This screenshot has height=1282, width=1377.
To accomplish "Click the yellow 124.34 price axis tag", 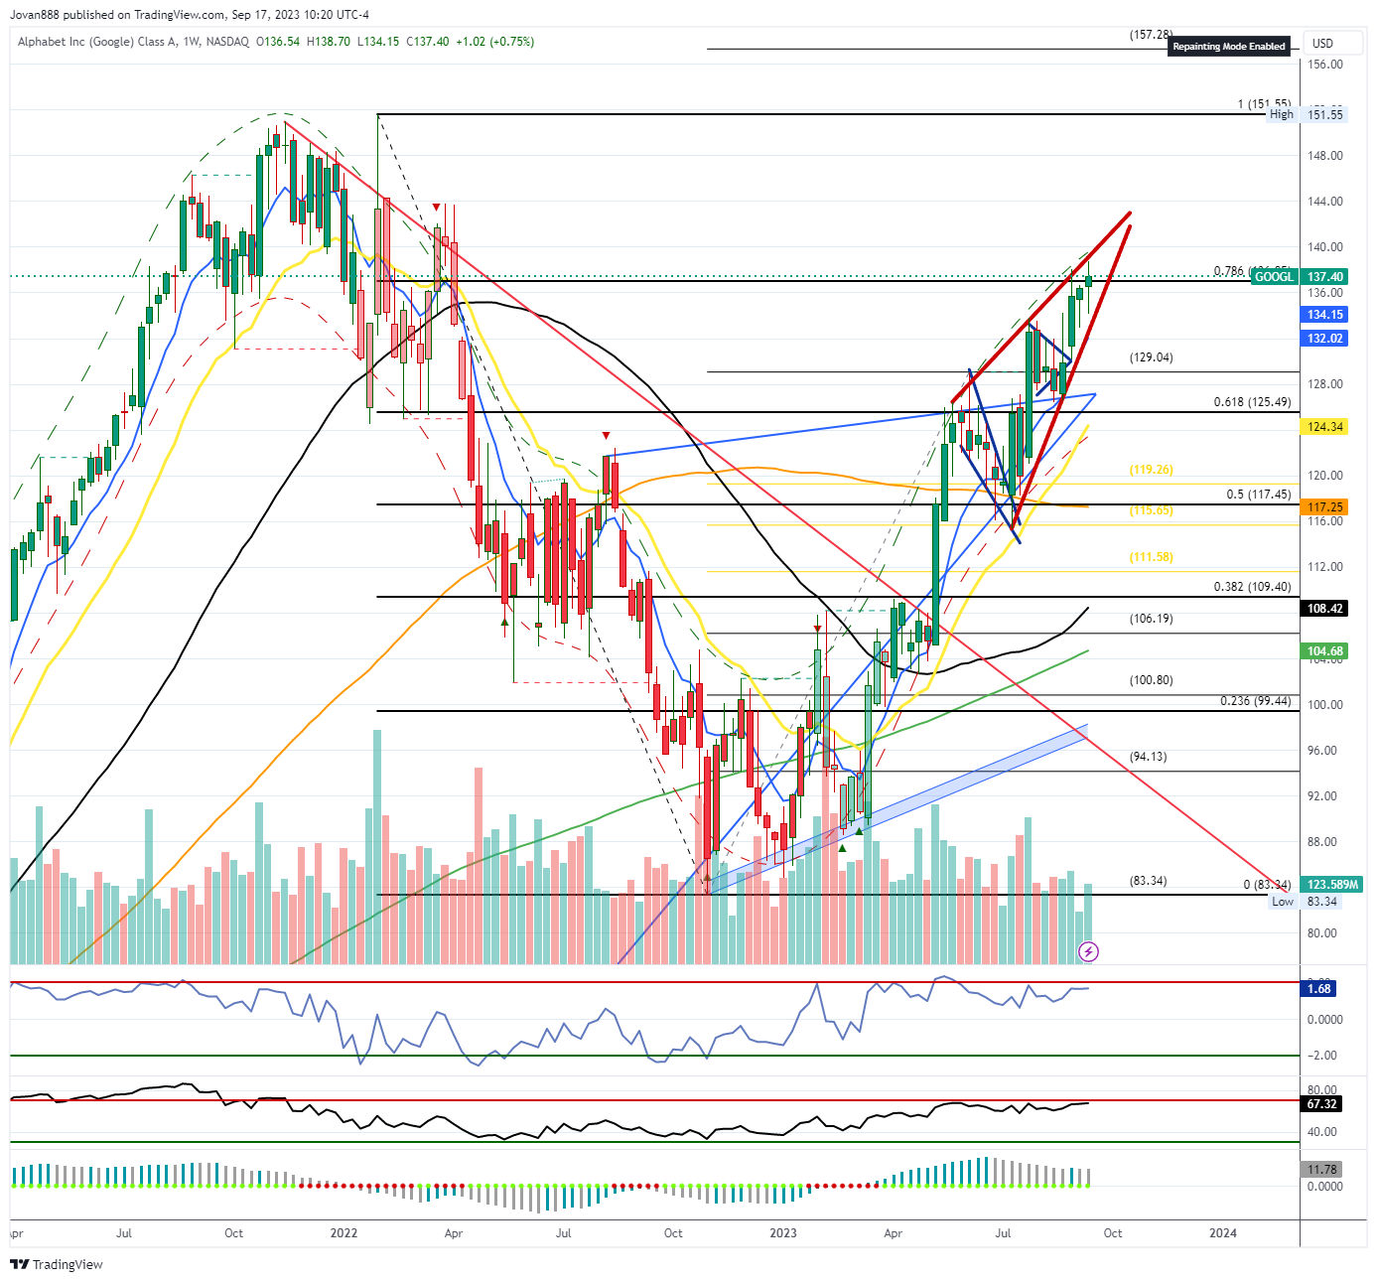I will (x=1324, y=427).
